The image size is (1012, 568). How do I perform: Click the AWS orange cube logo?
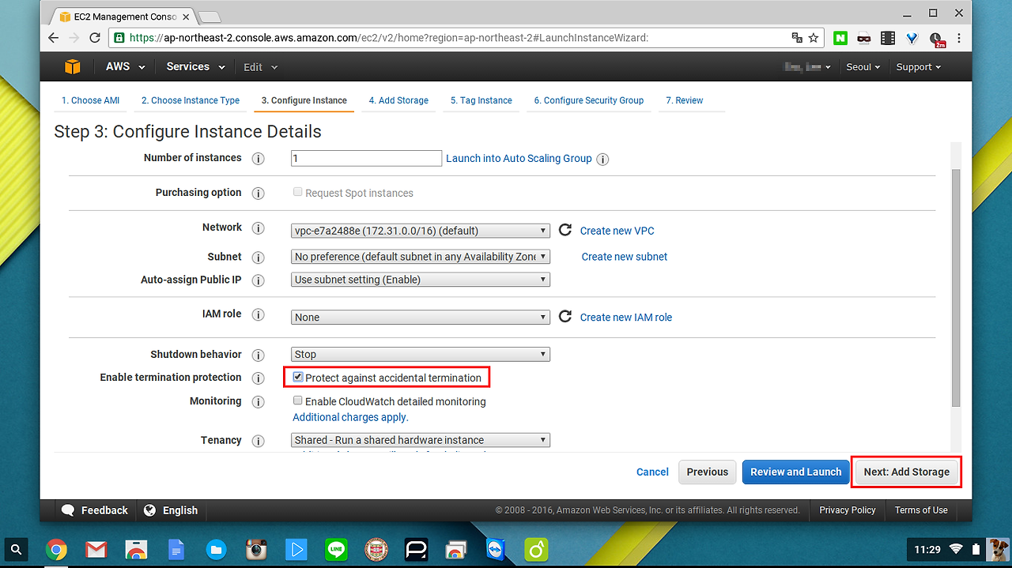[73, 67]
